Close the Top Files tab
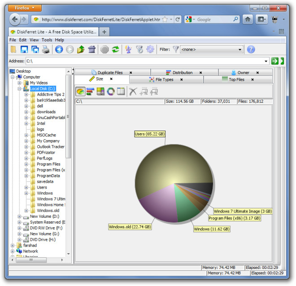 252,79
